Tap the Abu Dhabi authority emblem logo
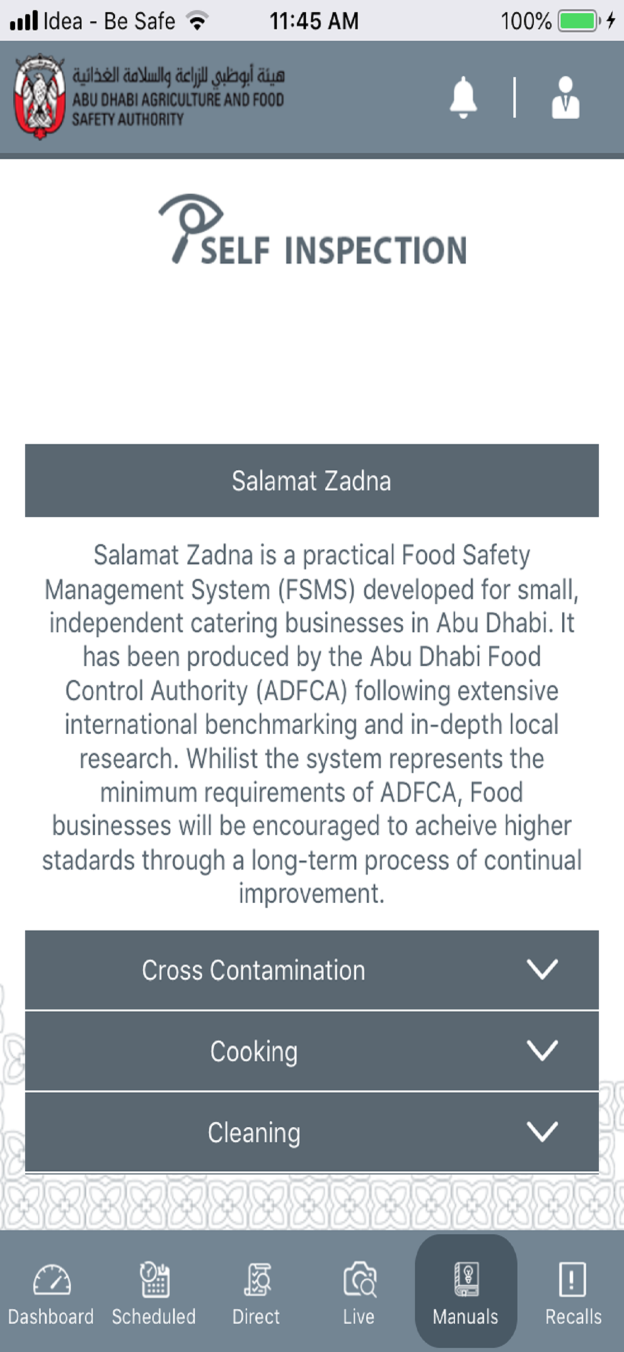The image size is (624, 1352). (39, 97)
